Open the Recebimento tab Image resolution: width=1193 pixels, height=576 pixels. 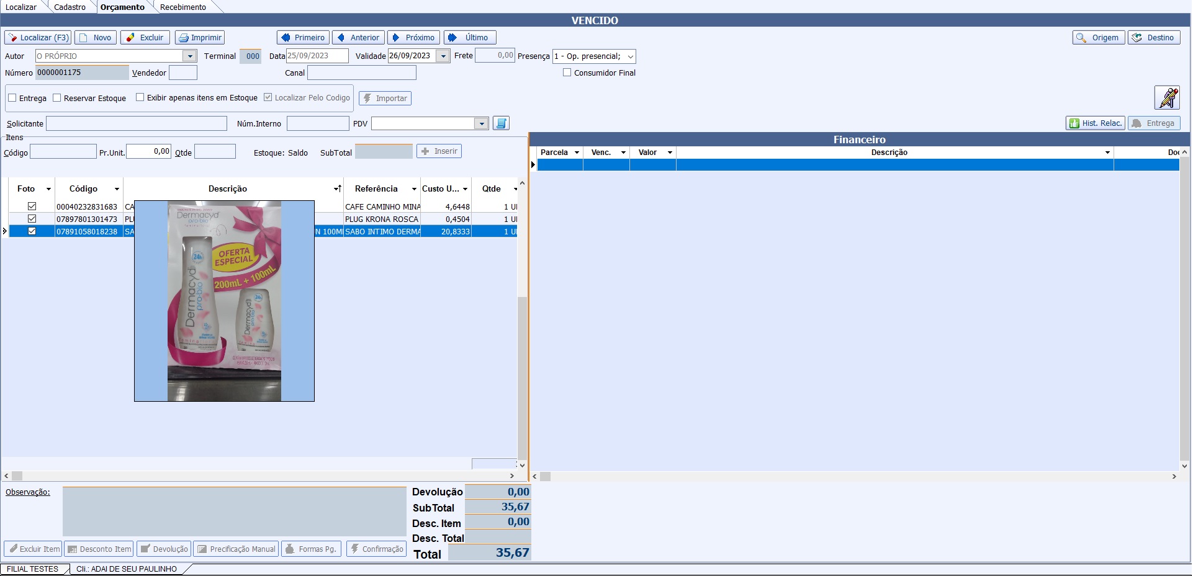pos(183,7)
